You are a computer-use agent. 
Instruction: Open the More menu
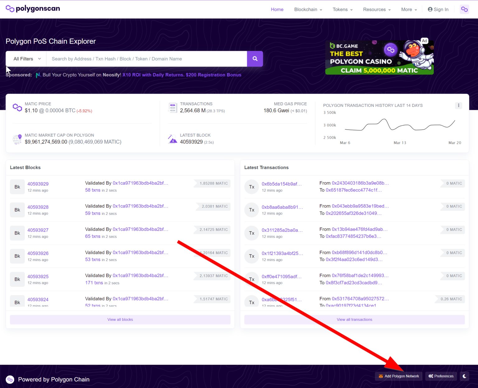click(x=409, y=9)
